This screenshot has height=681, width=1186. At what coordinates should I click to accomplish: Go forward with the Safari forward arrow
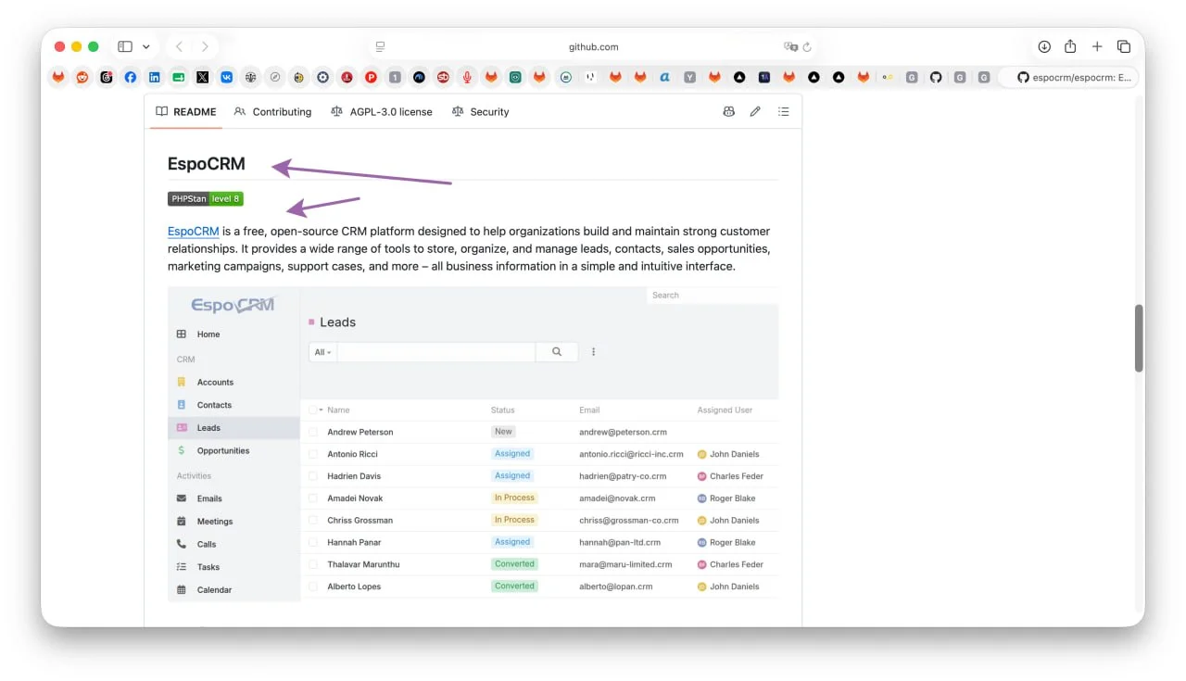205,46
